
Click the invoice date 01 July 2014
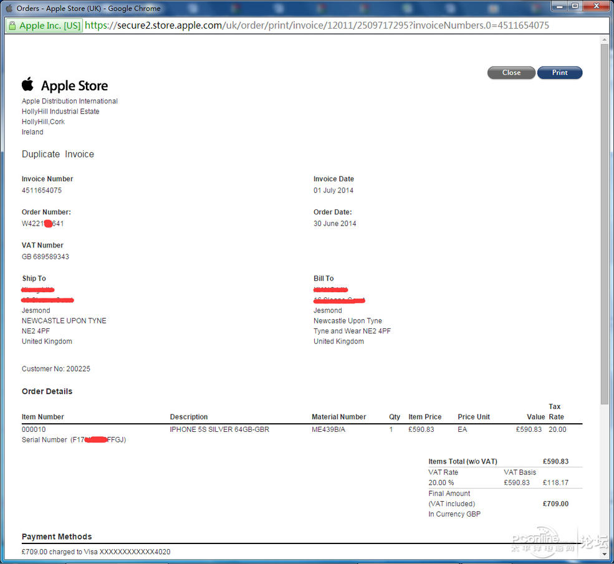(333, 191)
